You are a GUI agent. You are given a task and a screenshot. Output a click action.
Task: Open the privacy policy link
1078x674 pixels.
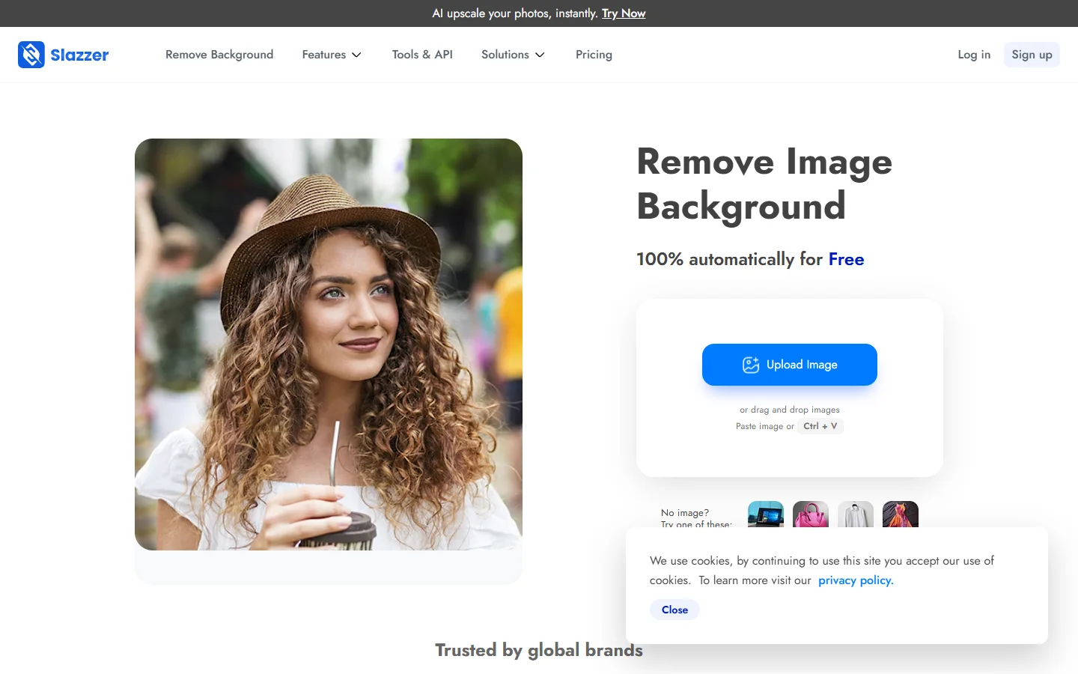click(855, 580)
